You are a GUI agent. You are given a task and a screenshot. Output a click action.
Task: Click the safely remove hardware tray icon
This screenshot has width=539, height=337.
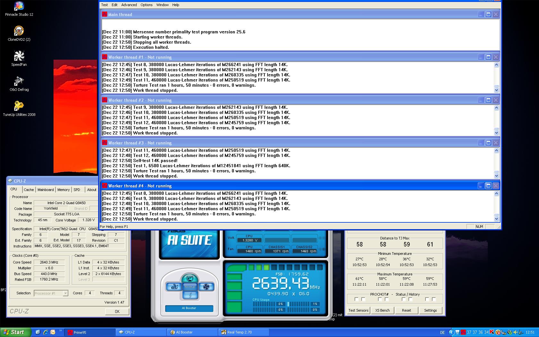[510, 333]
